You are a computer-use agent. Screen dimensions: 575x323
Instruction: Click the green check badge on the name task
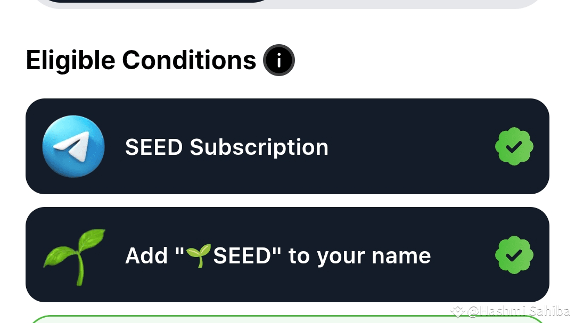pyautogui.click(x=514, y=255)
